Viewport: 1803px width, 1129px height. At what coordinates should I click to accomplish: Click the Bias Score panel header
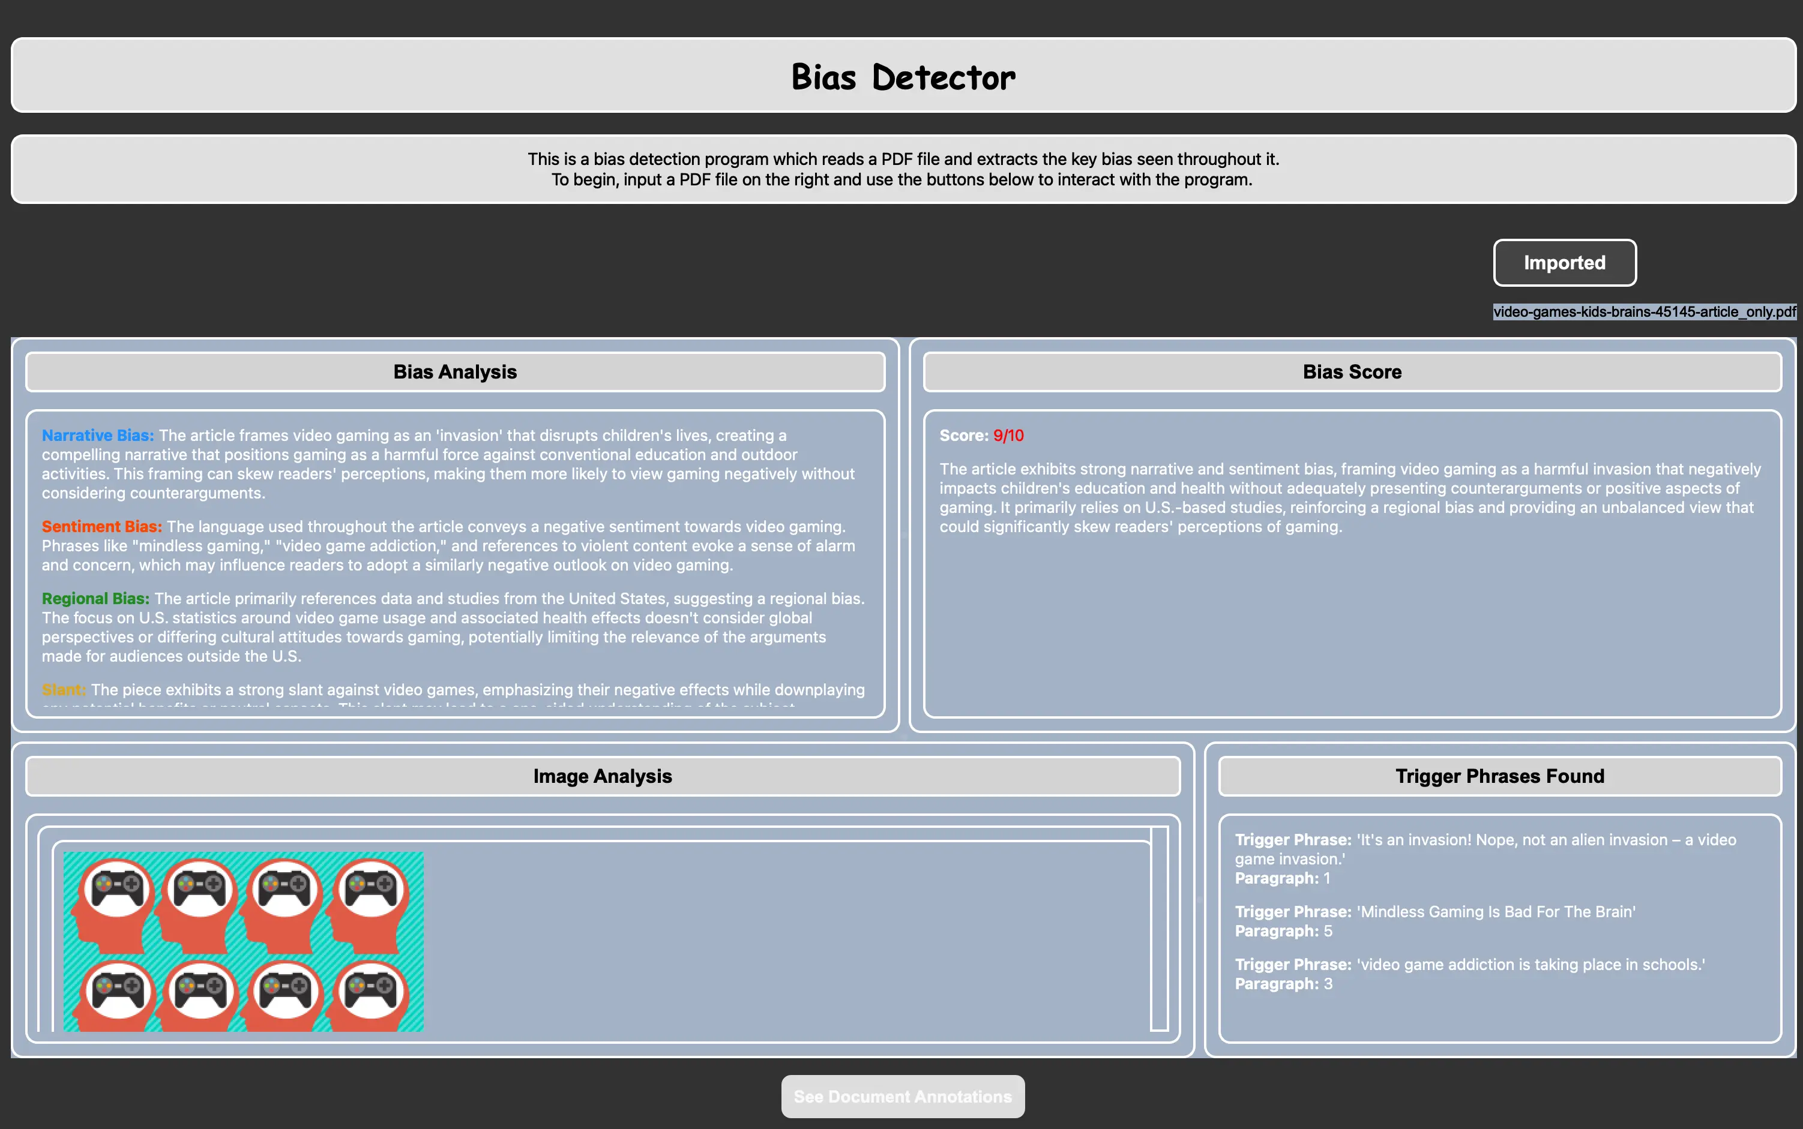pyautogui.click(x=1352, y=371)
